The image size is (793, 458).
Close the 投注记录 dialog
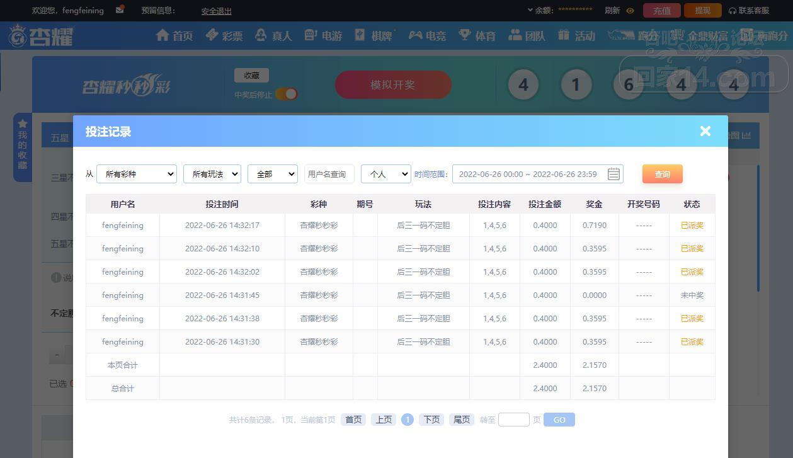pos(705,131)
